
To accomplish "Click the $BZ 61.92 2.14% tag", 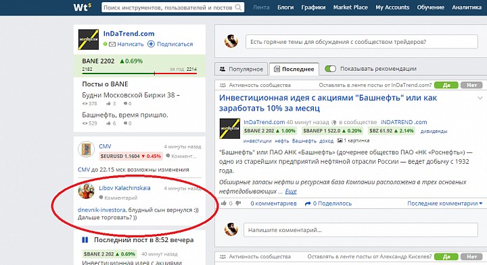I will pos(392,131).
